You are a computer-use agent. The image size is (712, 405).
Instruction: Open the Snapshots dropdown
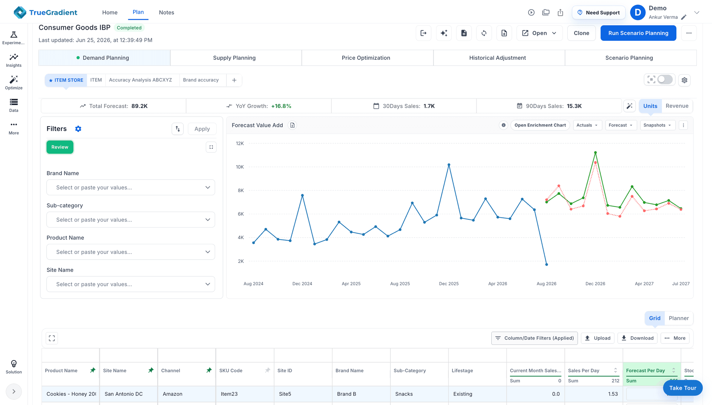(658, 125)
